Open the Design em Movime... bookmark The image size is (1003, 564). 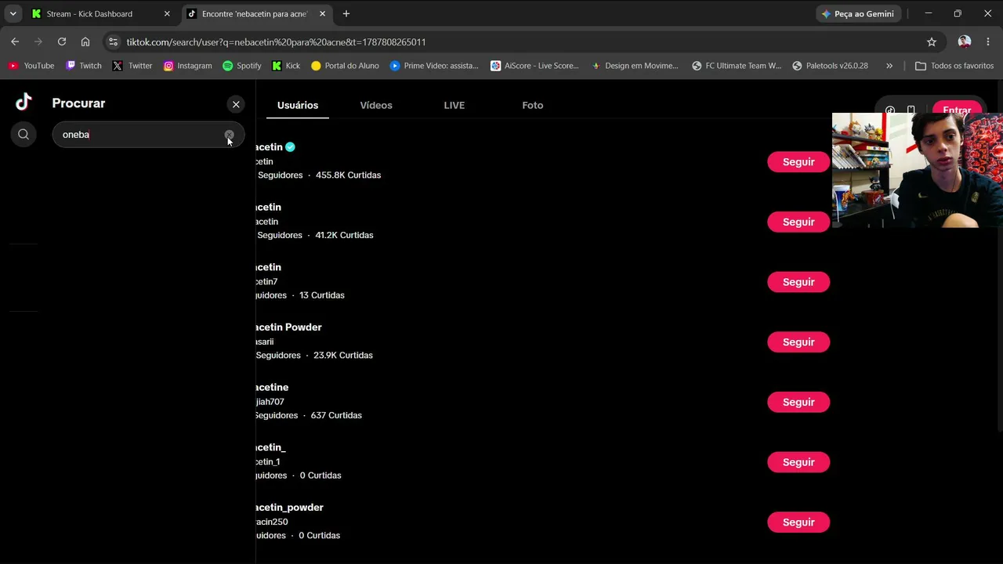click(x=635, y=66)
